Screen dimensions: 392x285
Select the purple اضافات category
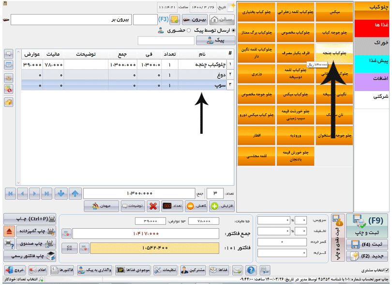373,79
